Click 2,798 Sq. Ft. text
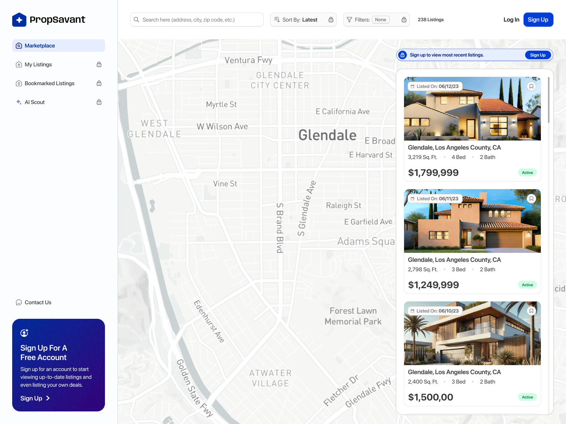The height and width of the screenshot is (424, 566). click(x=423, y=269)
